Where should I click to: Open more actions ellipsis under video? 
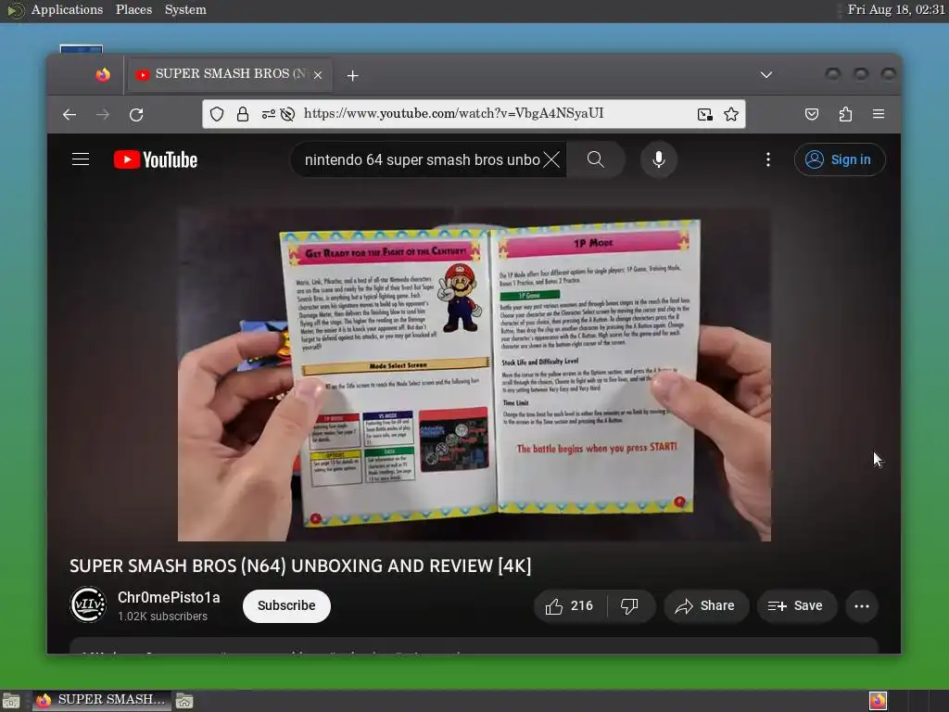pos(862,606)
